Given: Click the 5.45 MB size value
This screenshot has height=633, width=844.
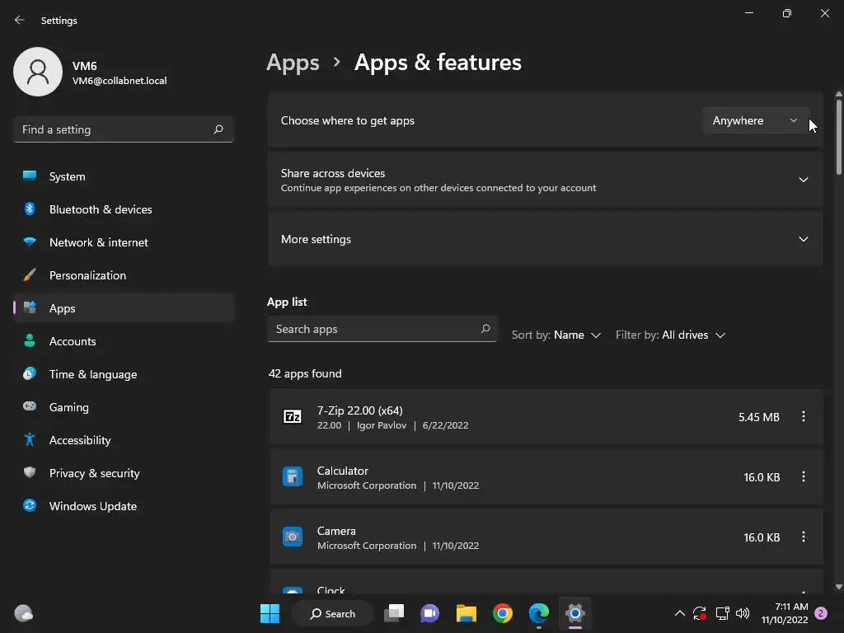Looking at the screenshot, I should (x=759, y=417).
